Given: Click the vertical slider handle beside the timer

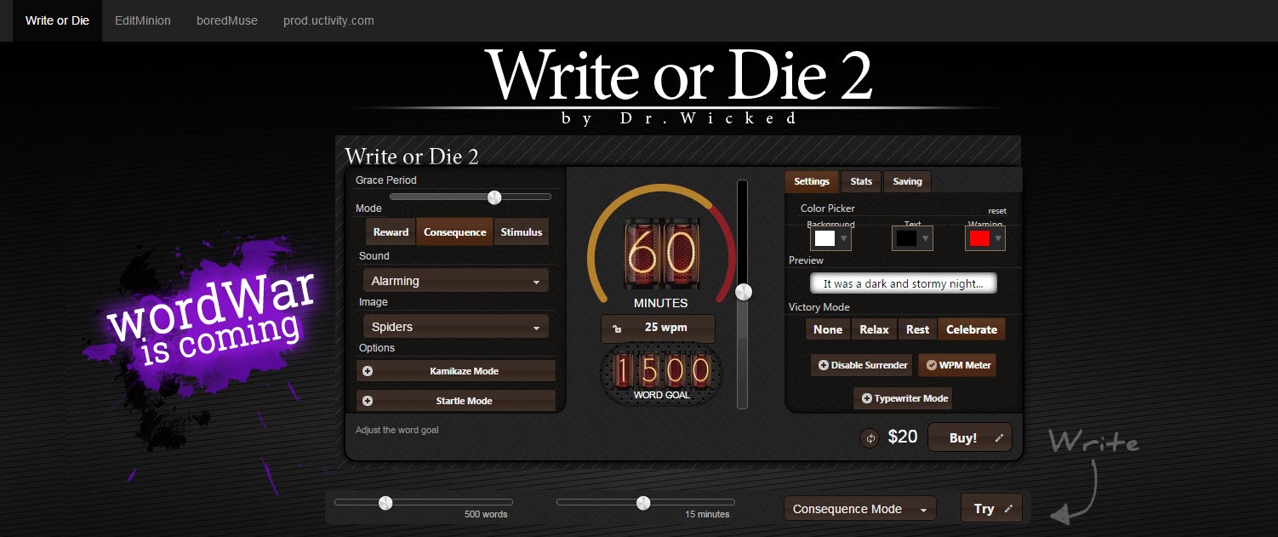Looking at the screenshot, I should click(x=744, y=292).
